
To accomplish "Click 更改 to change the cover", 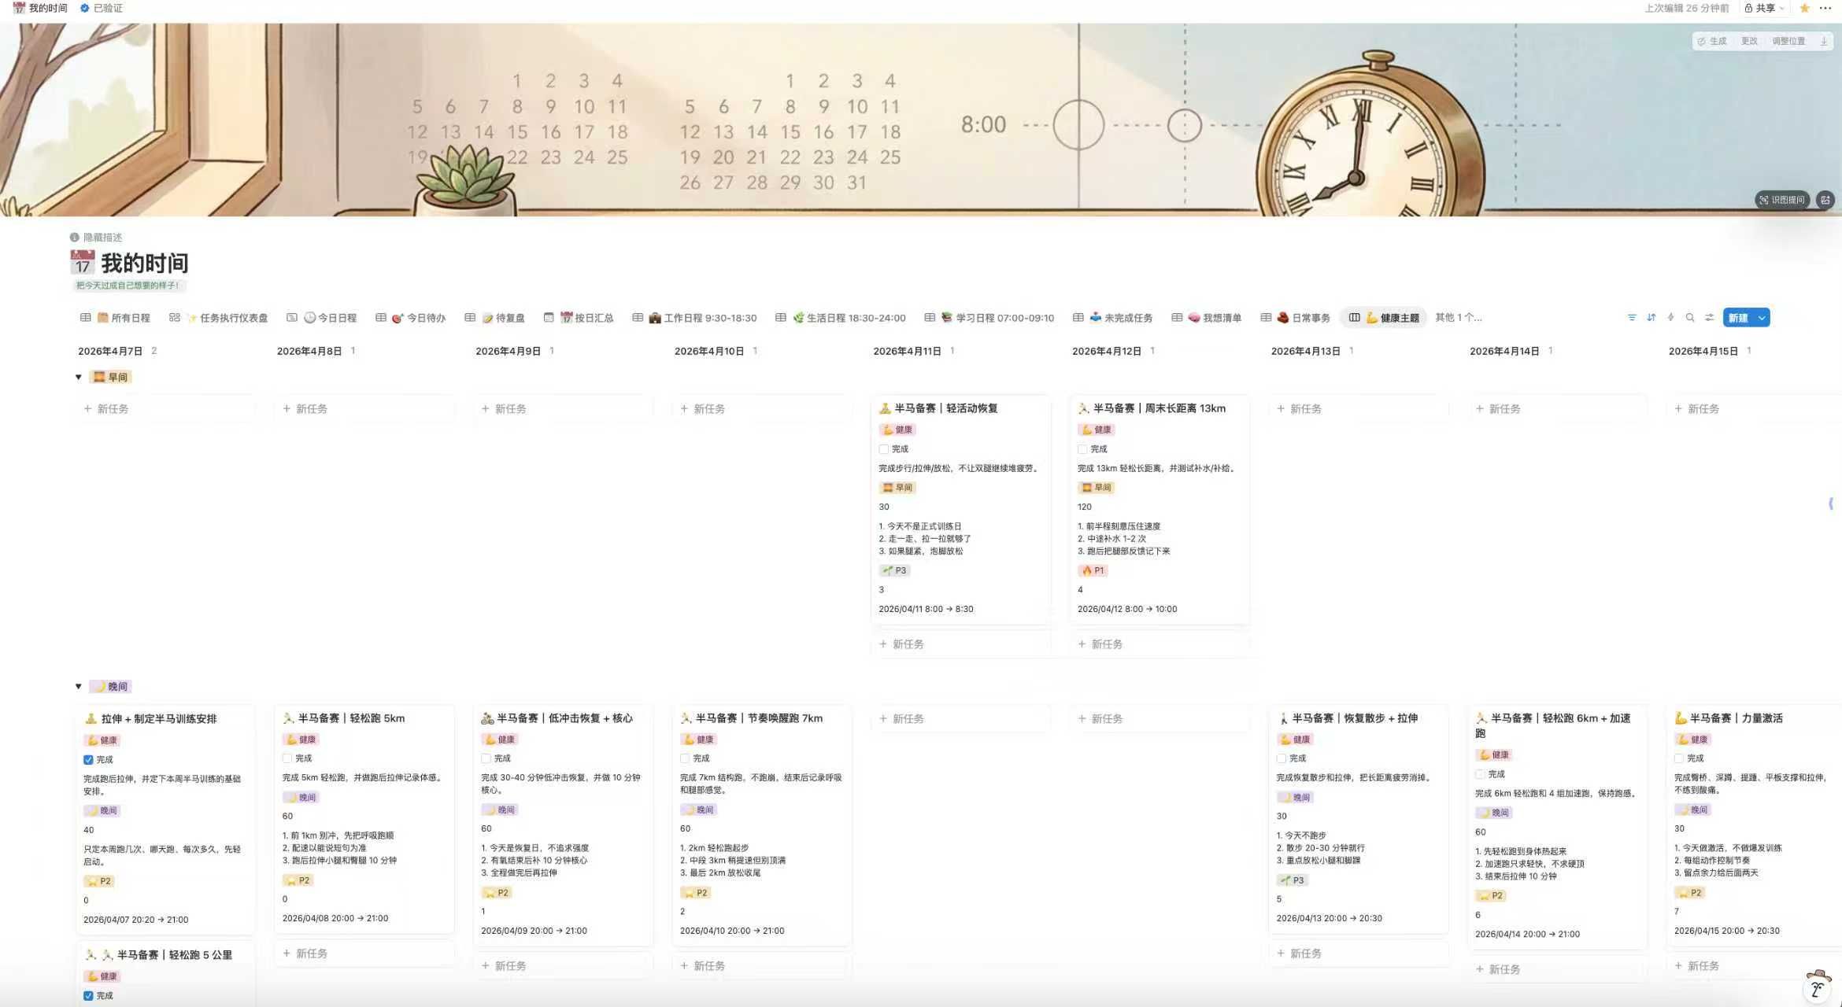I will point(1749,41).
